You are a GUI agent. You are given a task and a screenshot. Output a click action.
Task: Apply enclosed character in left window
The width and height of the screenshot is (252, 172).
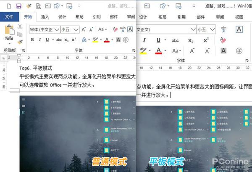tap(126, 40)
